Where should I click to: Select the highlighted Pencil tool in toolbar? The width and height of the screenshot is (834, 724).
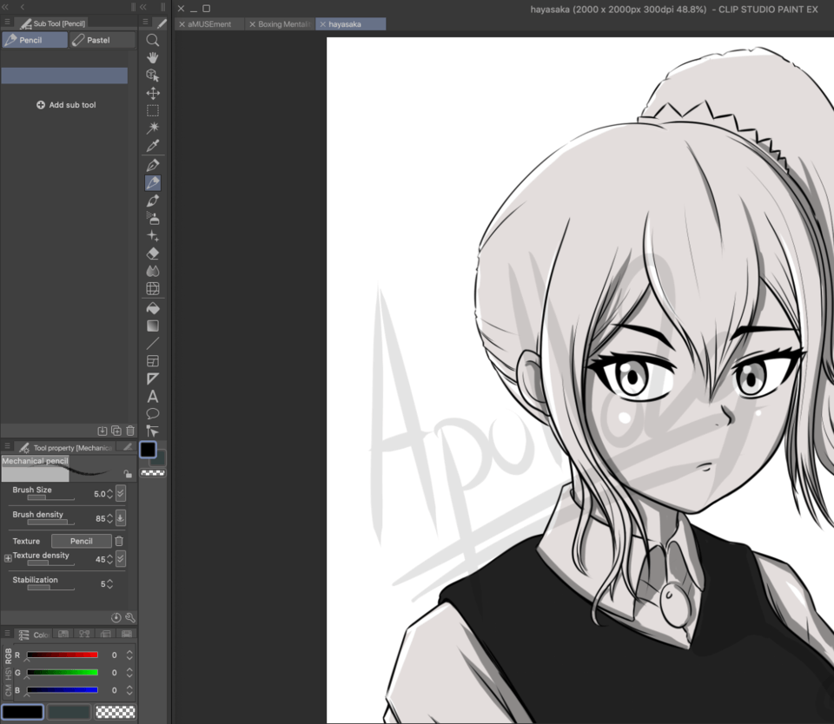(x=153, y=183)
